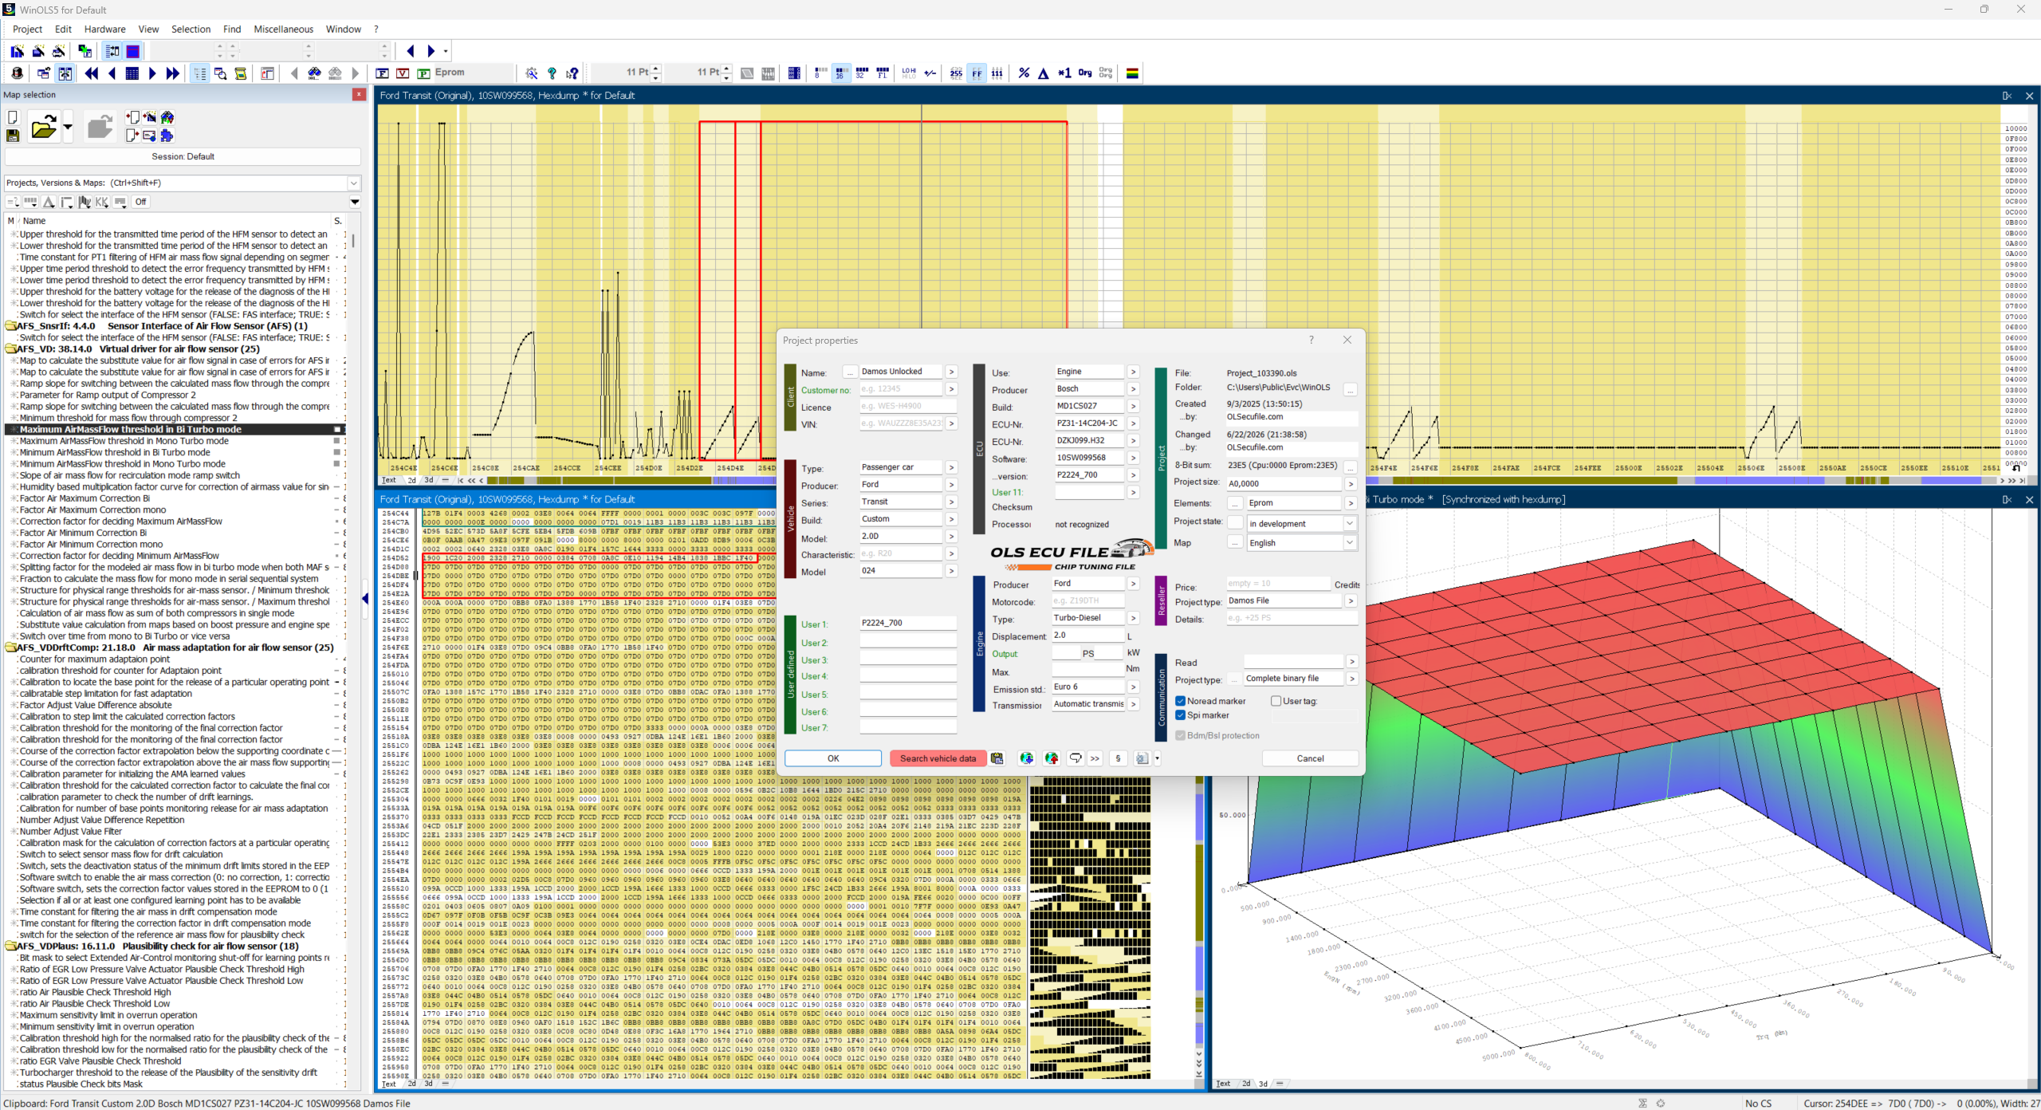The width and height of the screenshot is (2041, 1110).
Task: Enable the User tag checkbox
Action: coord(1276,702)
